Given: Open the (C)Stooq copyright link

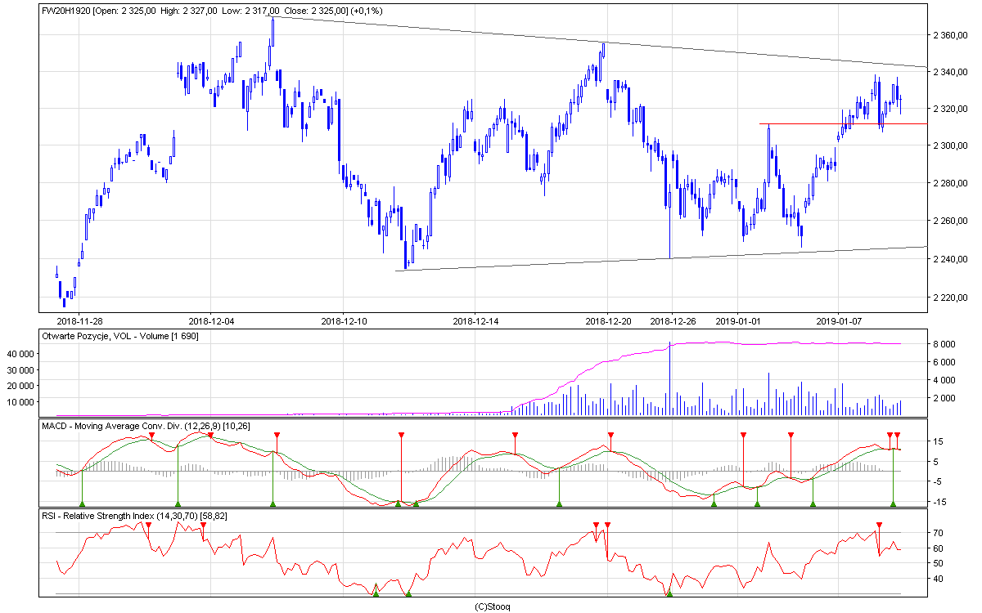Looking at the screenshot, I should [x=492, y=606].
